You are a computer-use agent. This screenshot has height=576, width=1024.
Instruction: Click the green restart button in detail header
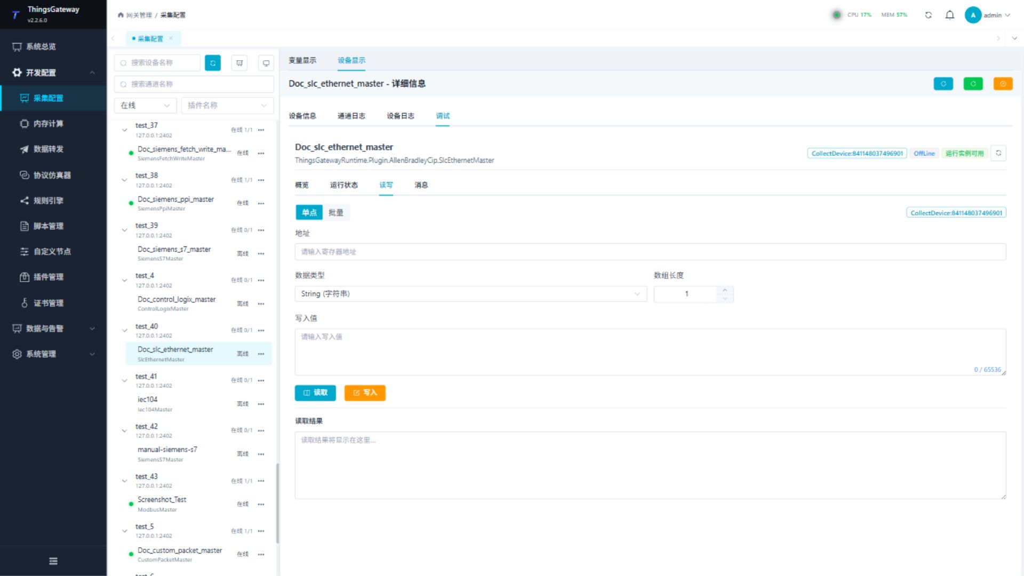click(973, 84)
